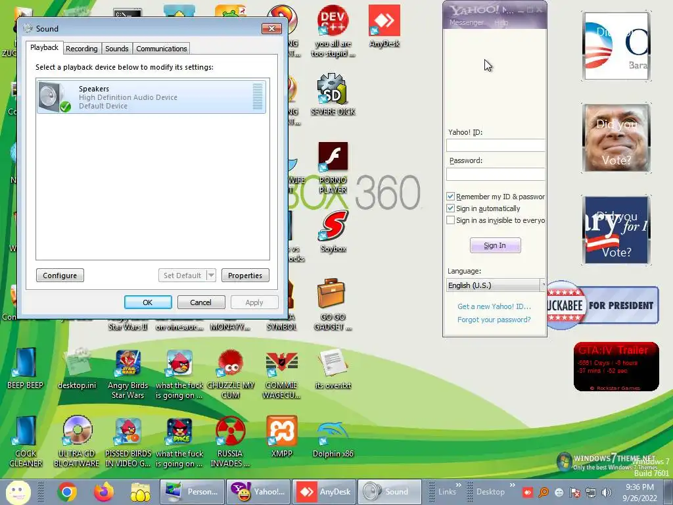This screenshot has width=673, height=505.
Task: Click the Sign In button
Action: pos(495,245)
